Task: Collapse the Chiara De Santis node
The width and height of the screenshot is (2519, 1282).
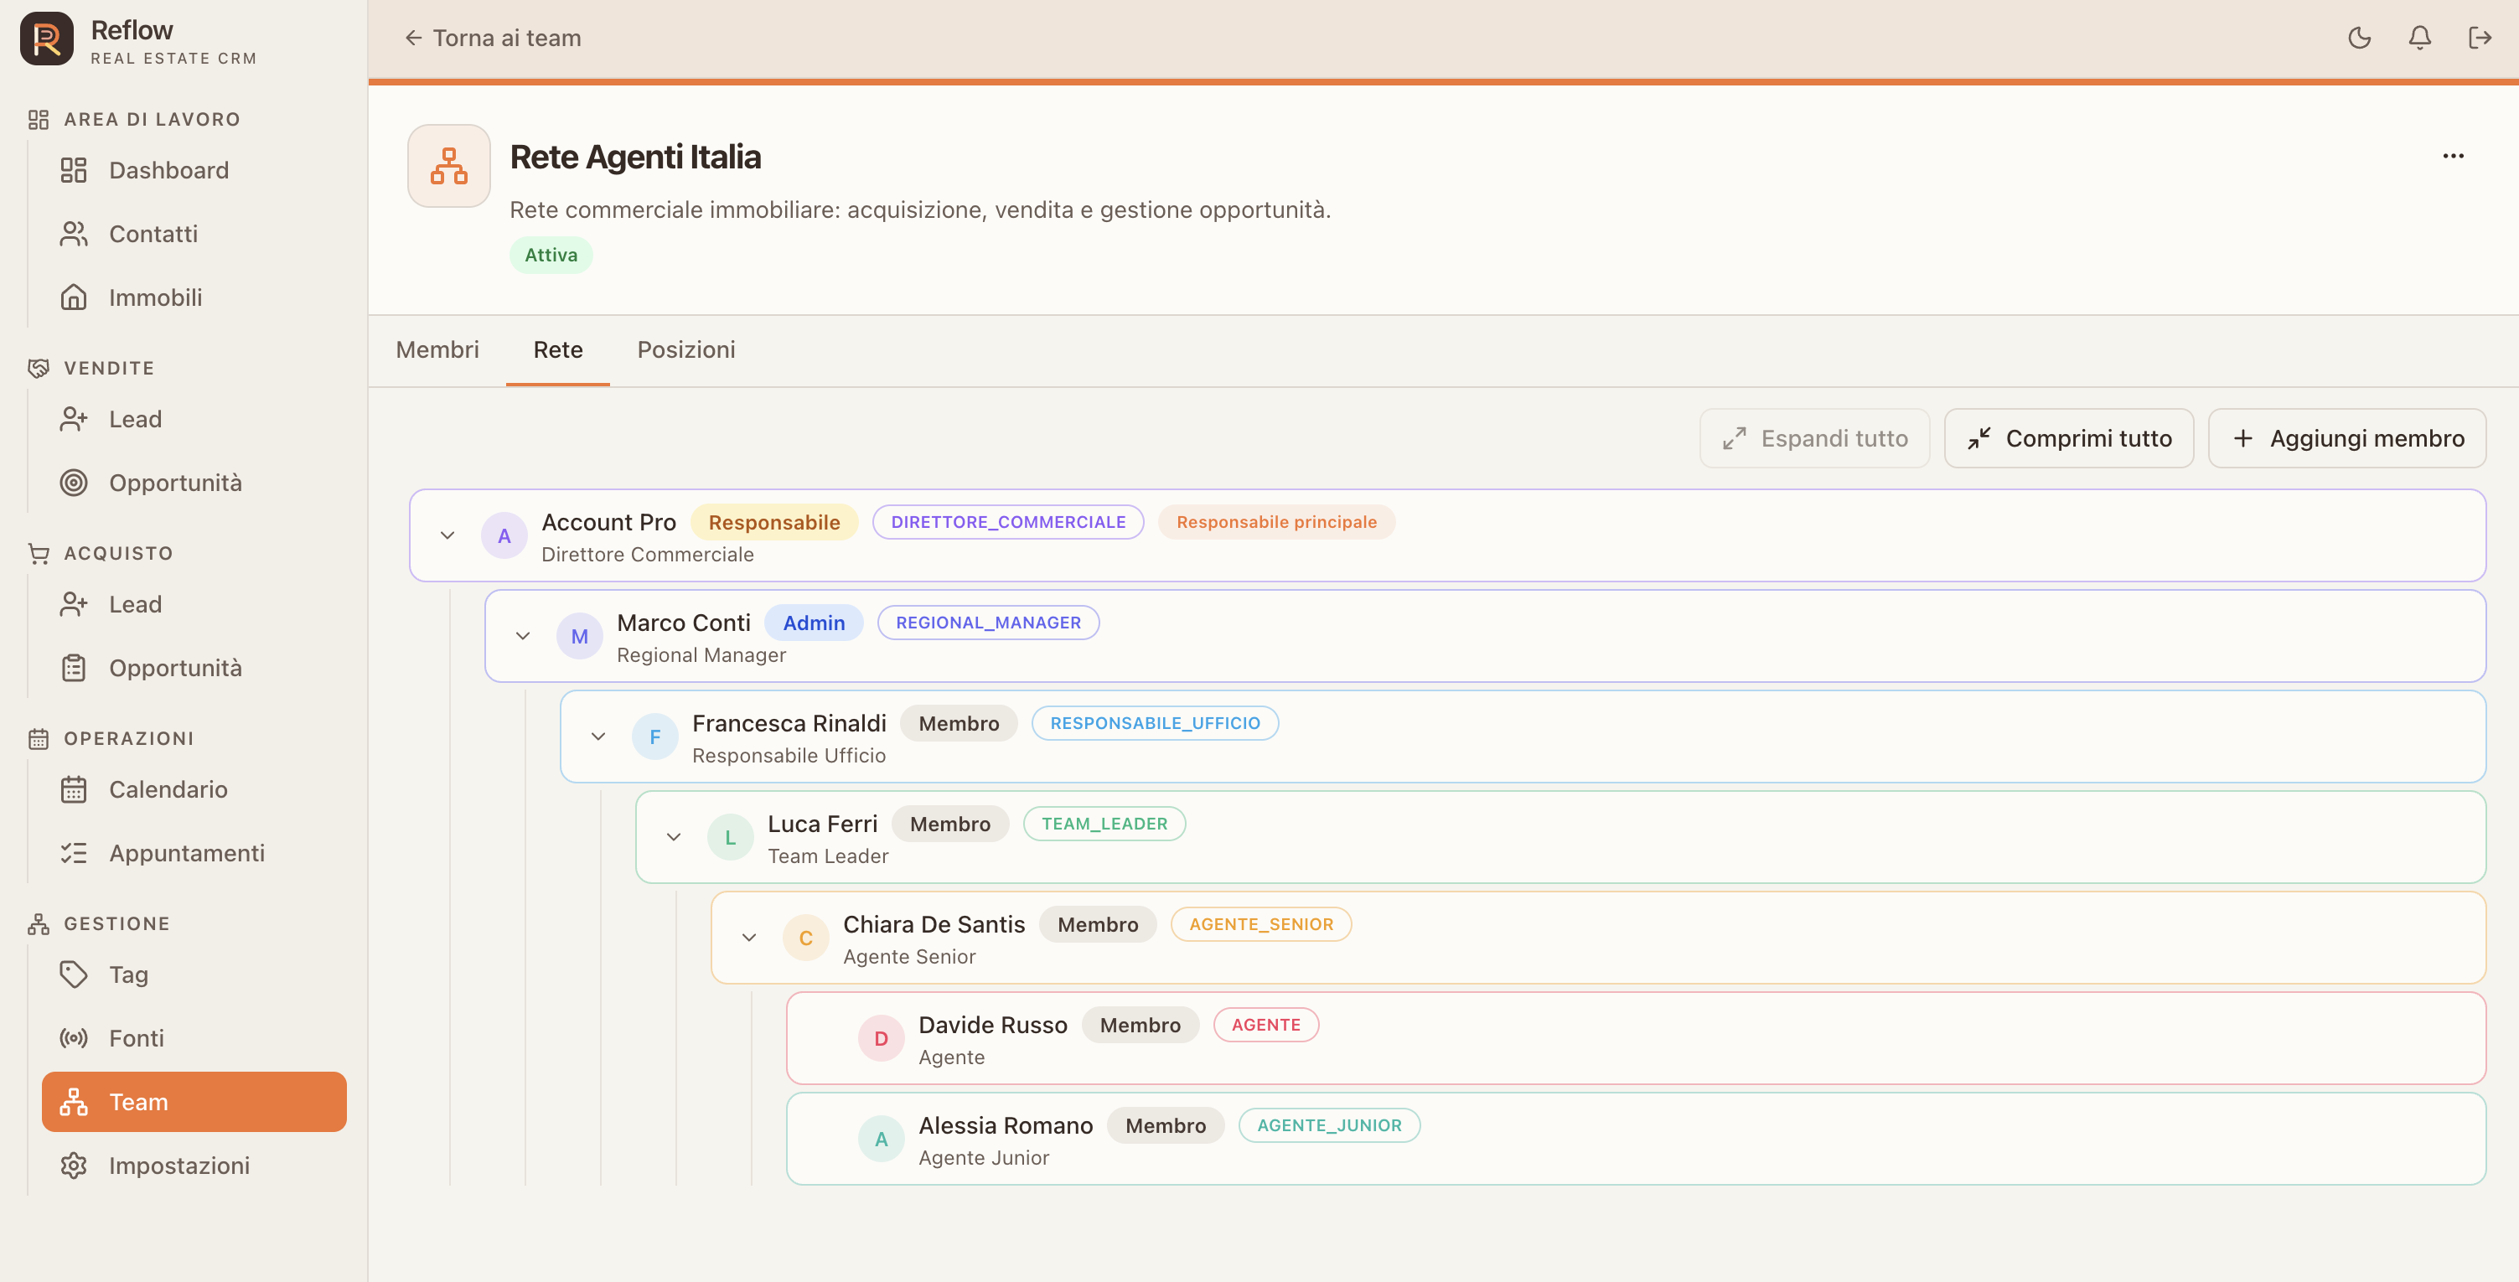Action: coord(748,938)
